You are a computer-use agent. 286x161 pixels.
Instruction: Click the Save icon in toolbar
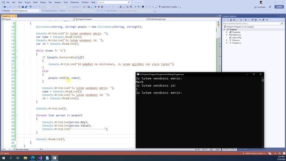point(23,7)
